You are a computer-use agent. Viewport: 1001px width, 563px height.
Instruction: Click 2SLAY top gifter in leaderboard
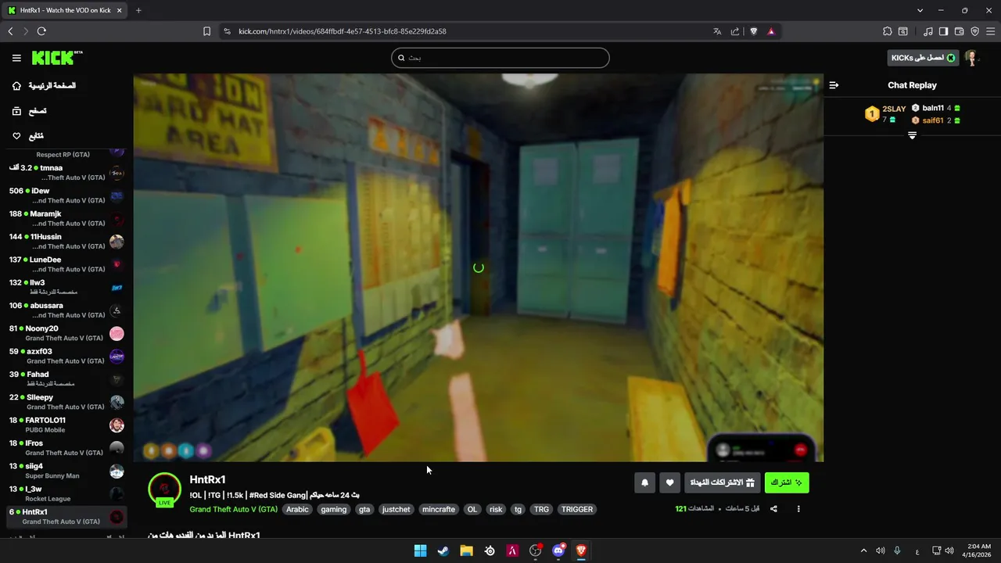point(885,114)
